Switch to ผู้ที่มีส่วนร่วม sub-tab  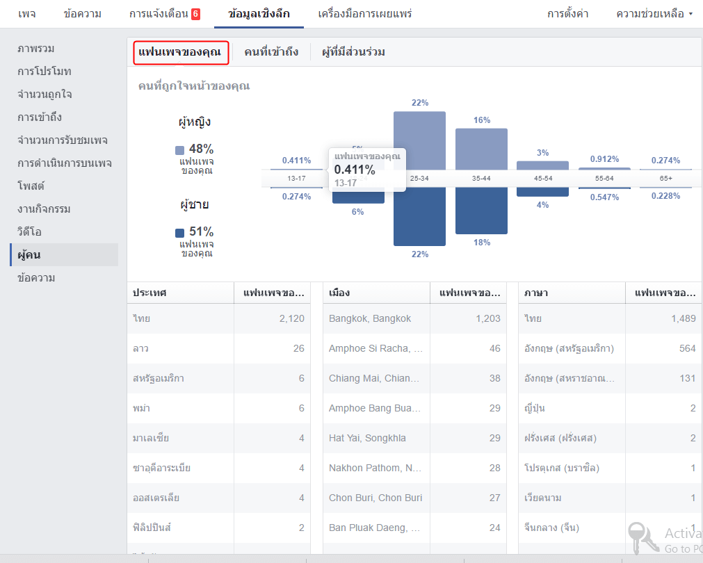click(353, 52)
